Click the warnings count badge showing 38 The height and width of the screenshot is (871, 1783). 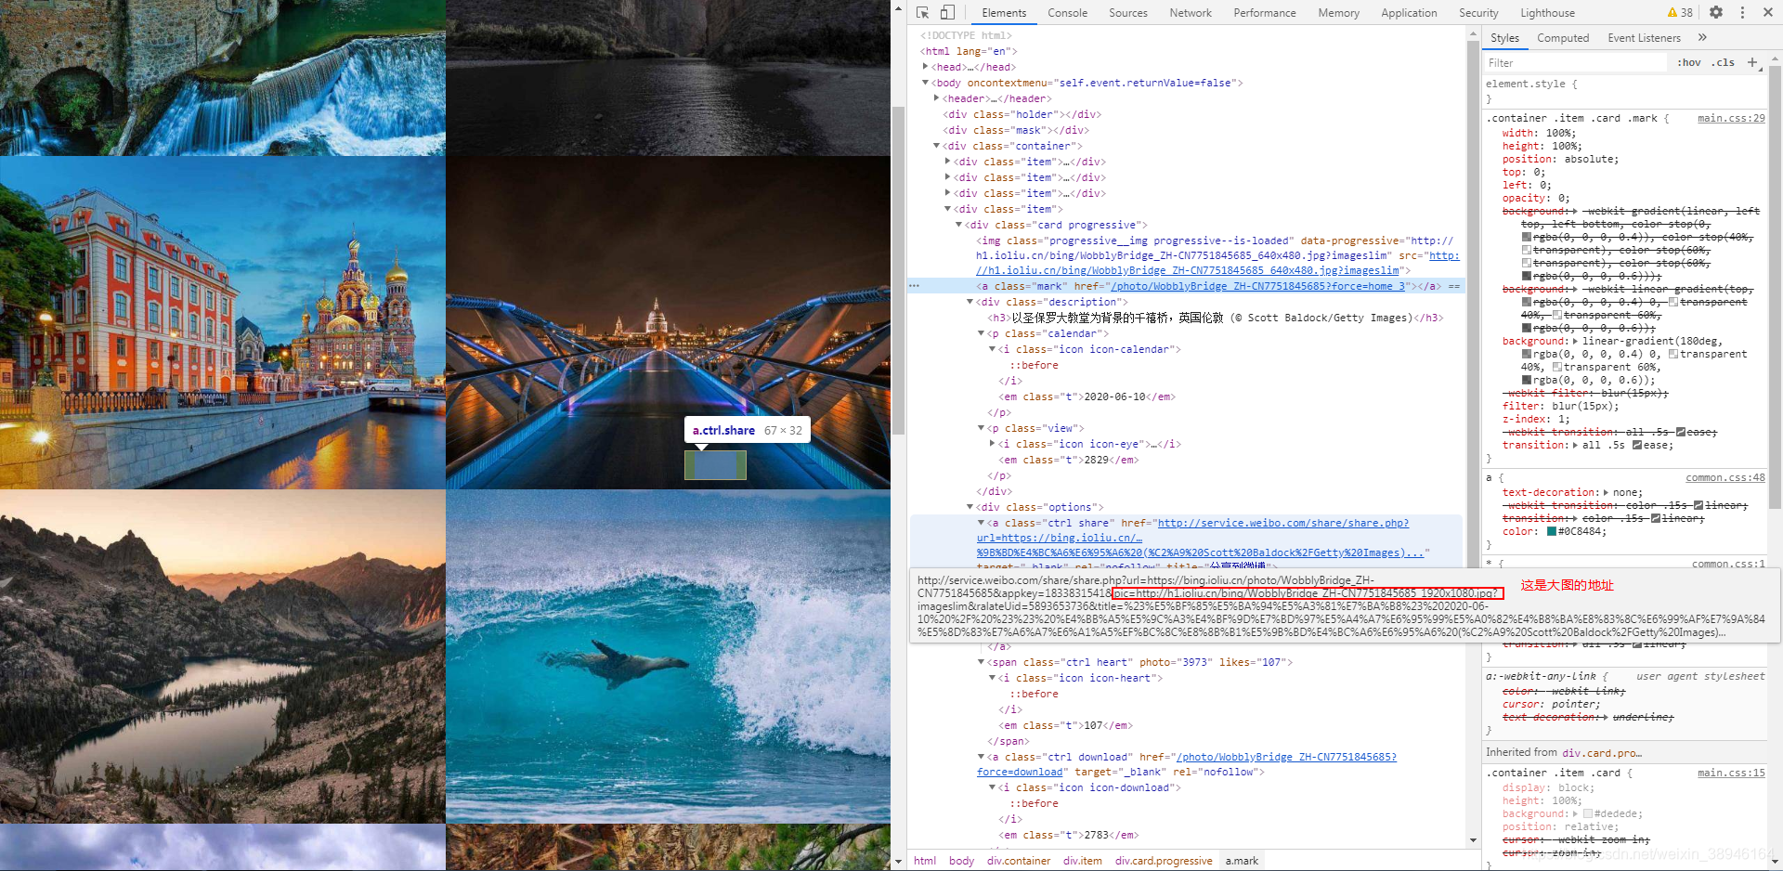(1681, 13)
